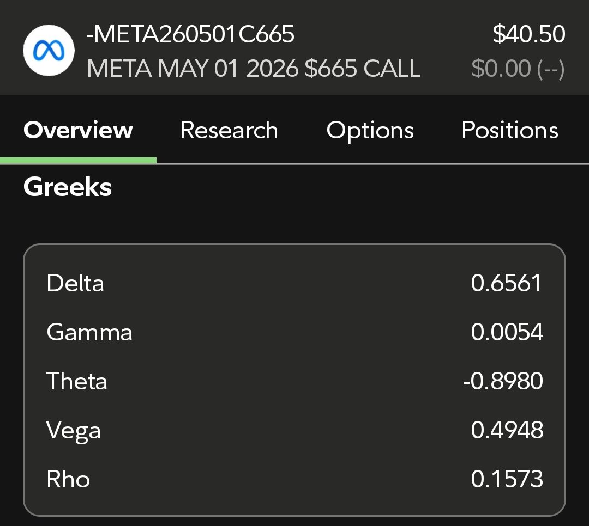Tap the $0.00 (--) change value
The width and height of the screenshot is (589, 526).
(x=518, y=69)
